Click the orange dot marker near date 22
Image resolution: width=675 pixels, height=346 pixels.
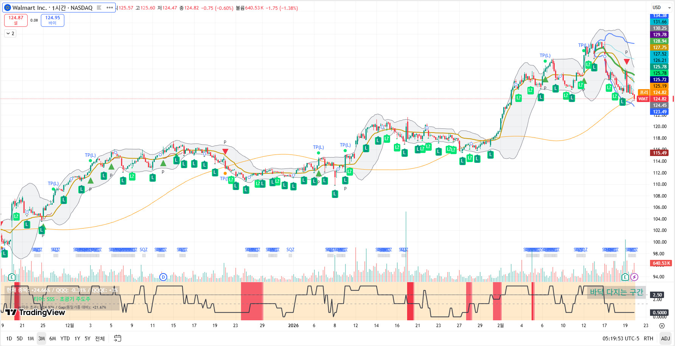pos(225,173)
